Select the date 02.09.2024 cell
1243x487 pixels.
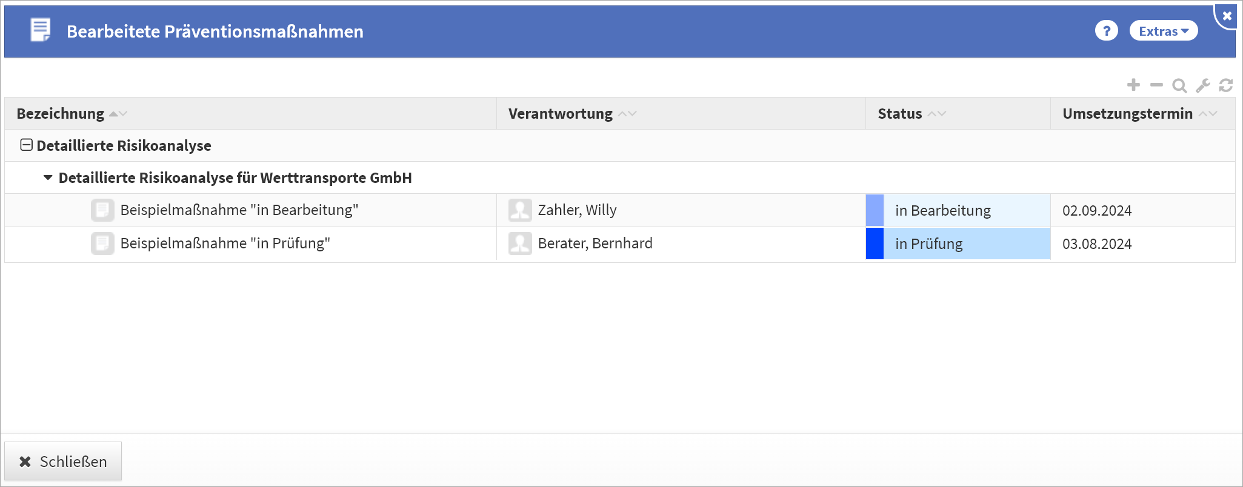click(1097, 211)
